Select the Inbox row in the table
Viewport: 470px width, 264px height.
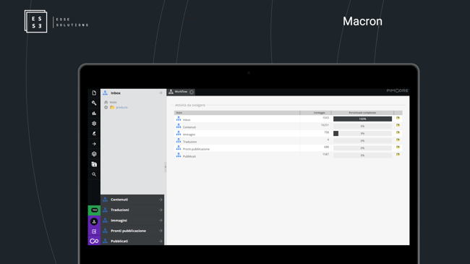(x=289, y=119)
